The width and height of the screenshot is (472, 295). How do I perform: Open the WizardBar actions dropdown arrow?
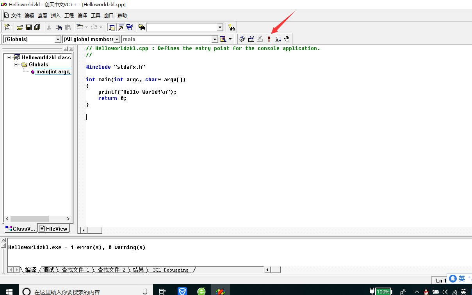[230, 39]
